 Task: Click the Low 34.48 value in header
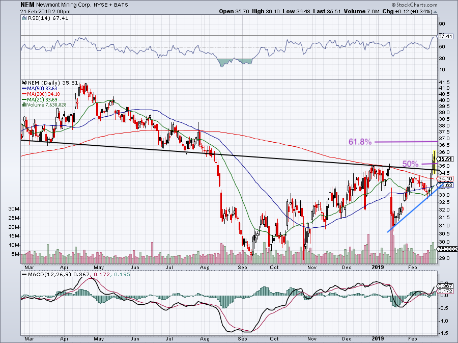[296, 11]
